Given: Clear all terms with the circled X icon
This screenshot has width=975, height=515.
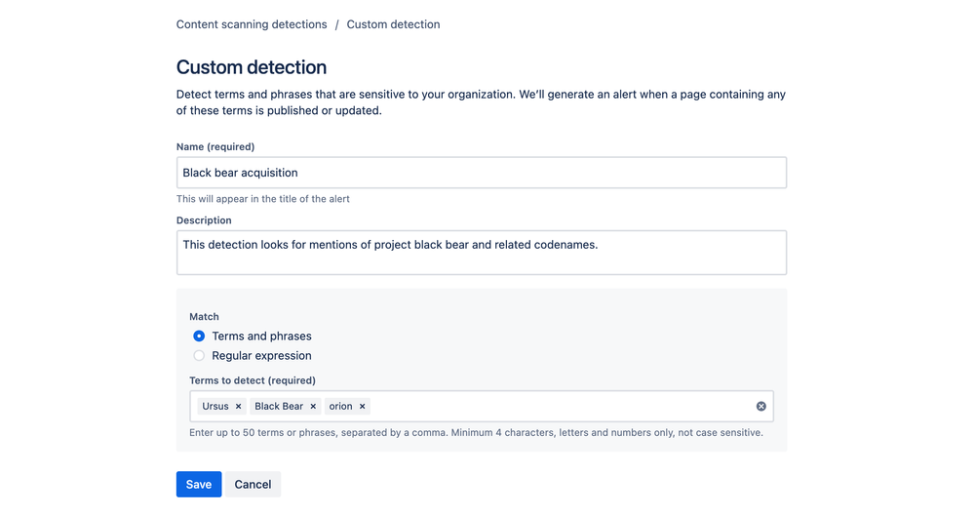Looking at the screenshot, I should pyautogui.click(x=761, y=407).
